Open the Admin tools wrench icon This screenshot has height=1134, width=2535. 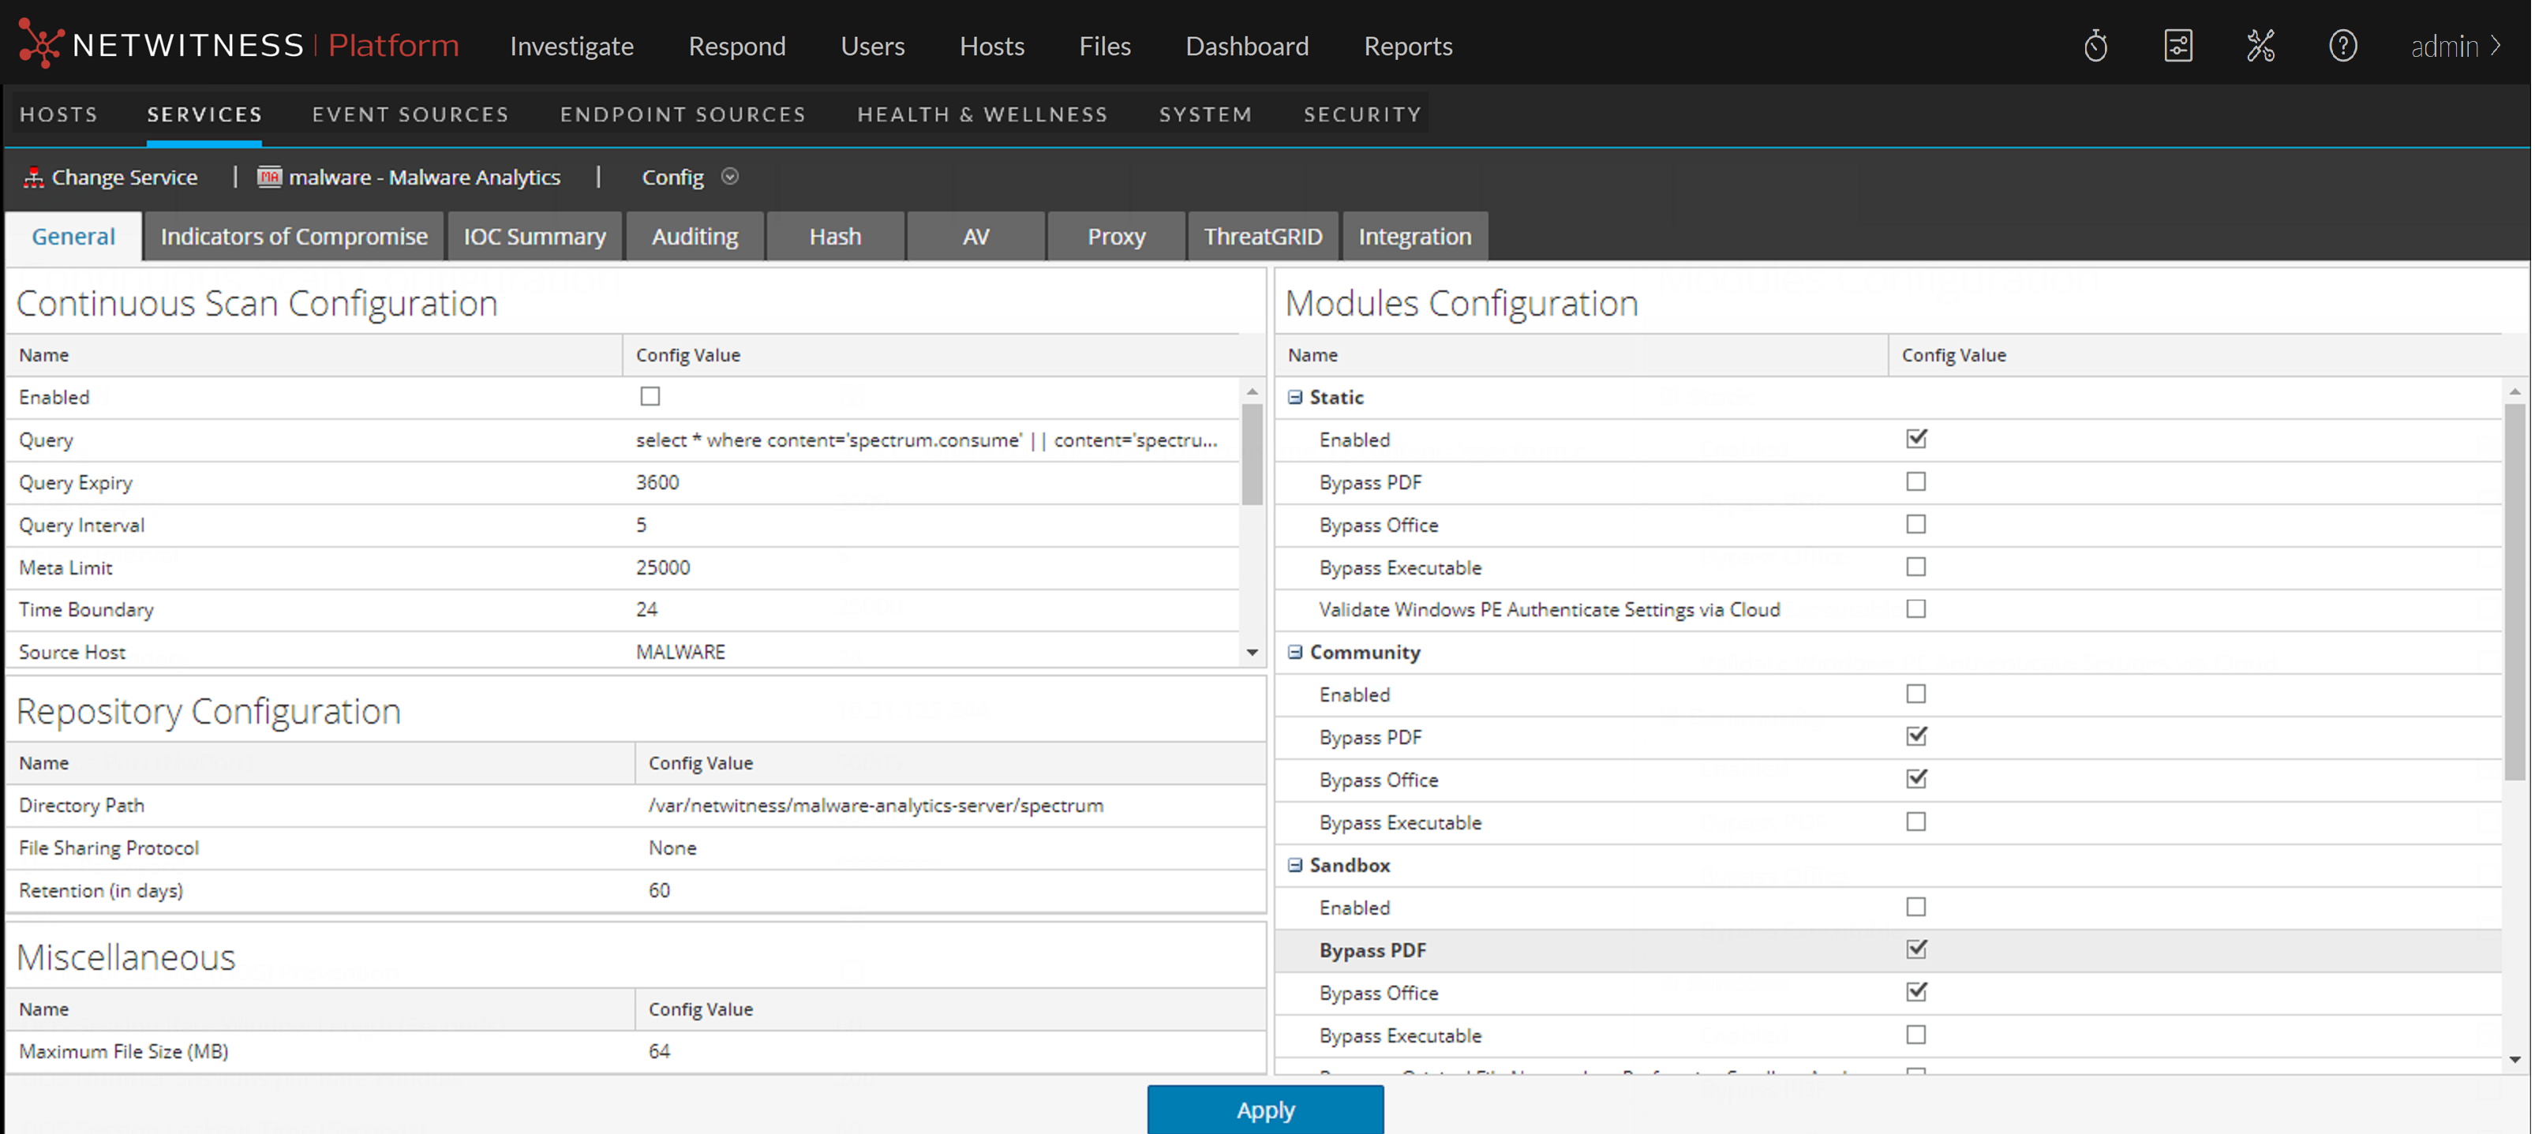(x=2260, y=45)
